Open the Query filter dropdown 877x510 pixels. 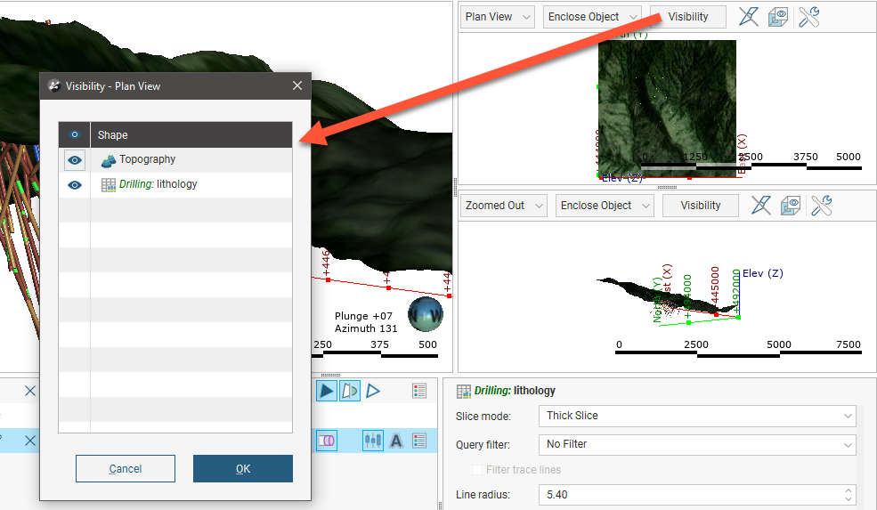point(696,444)
